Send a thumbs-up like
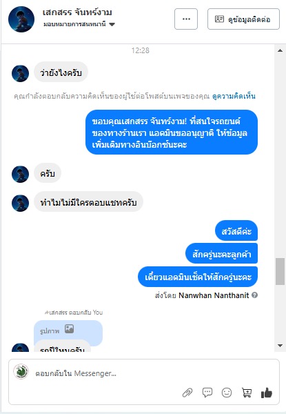Image resolution: width=286 pixels, height=414 pixels. pyautogui.click(x=267, y=393)
